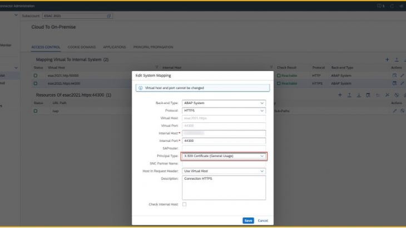Check availability icon in HTTP mapping row
Screen dimensions: 406x228
pos(394,76)
